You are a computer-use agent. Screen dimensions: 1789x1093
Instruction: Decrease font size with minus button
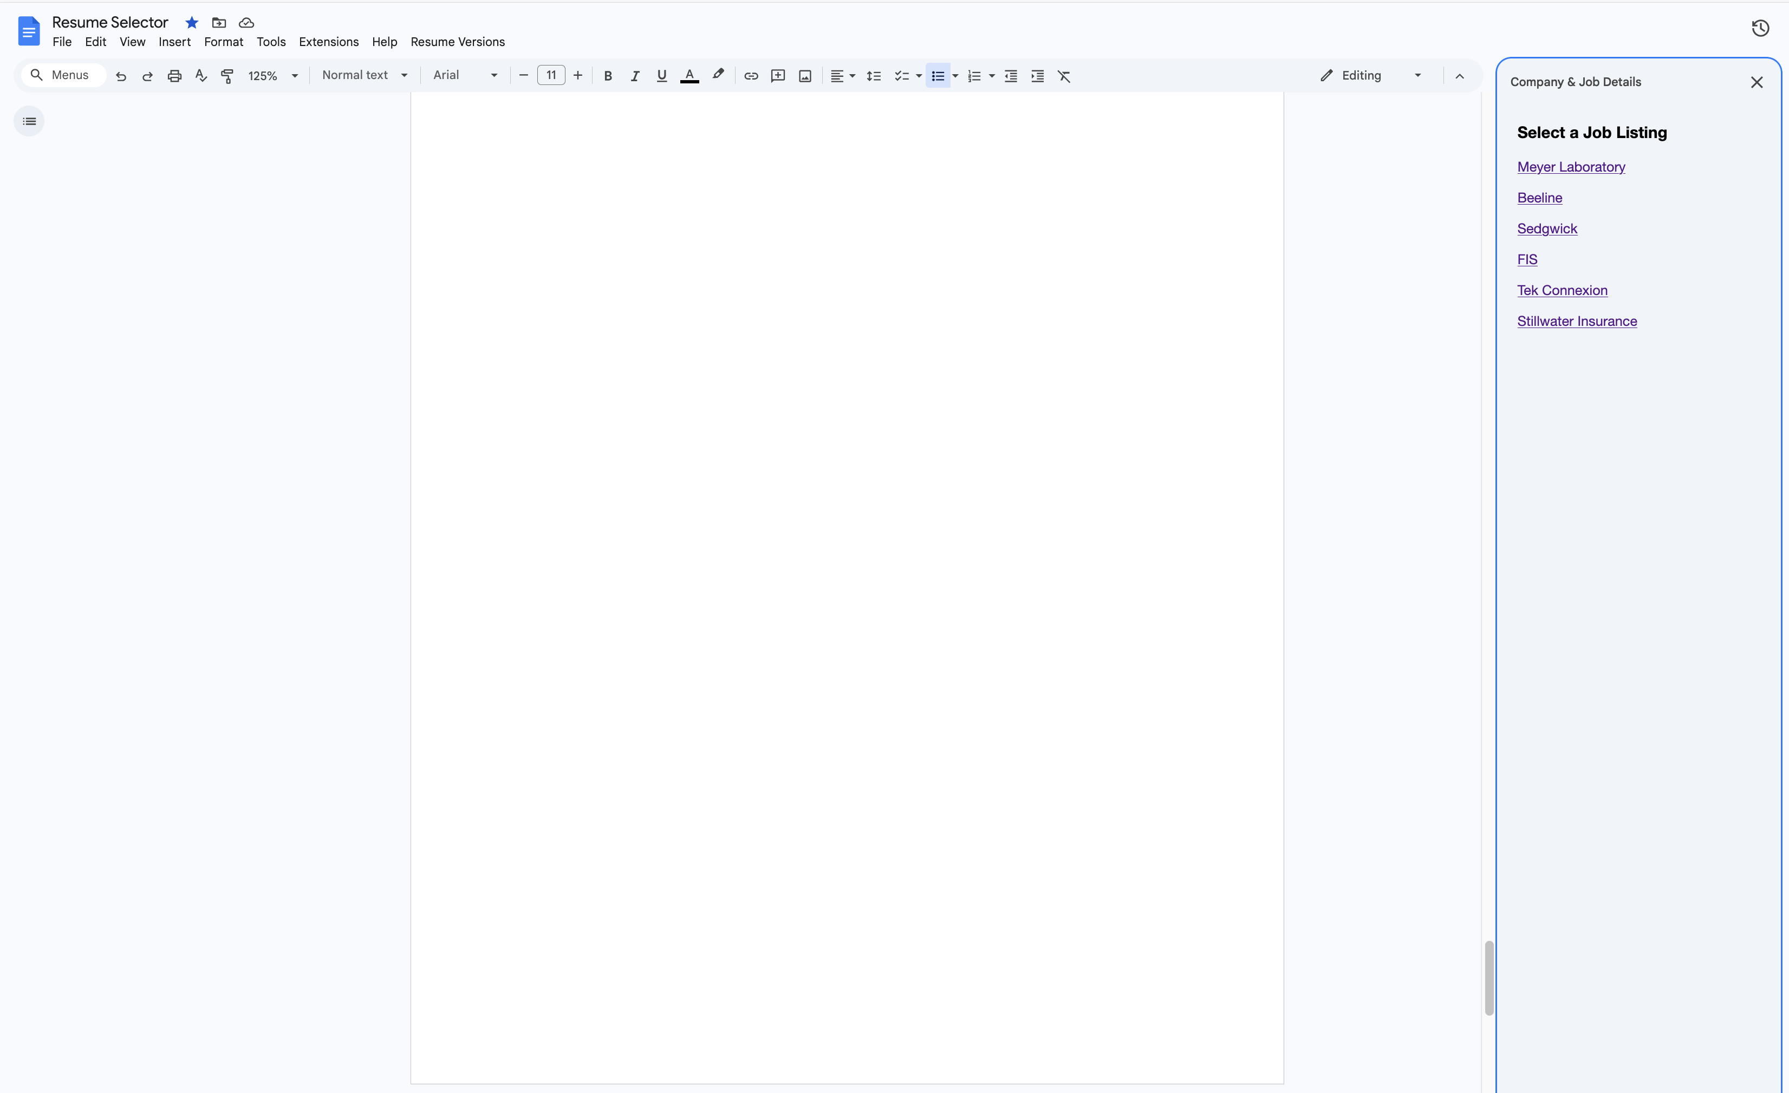[523, 75]
